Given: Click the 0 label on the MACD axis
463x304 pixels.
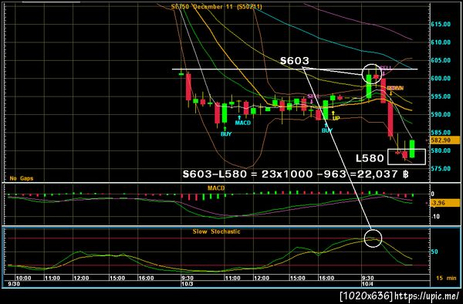Looking at the screenshot, I should tap(433, 194).
